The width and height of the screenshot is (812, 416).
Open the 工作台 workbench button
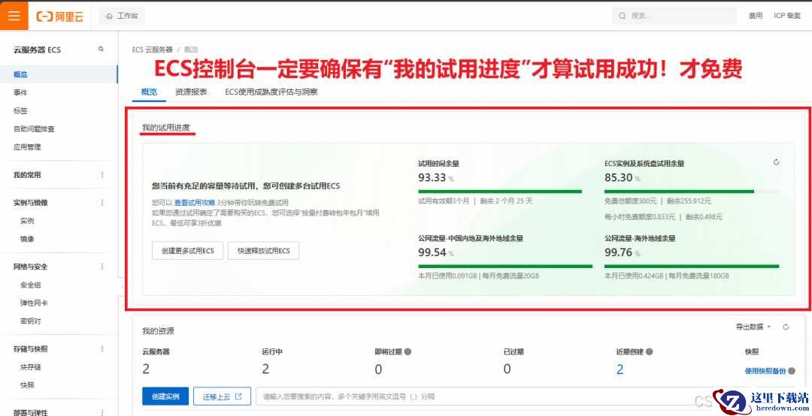[122, 16]
